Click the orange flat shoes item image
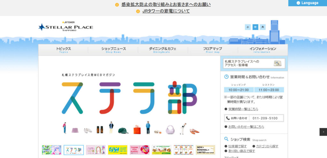This screenshot has width=327, height=158. click(194, 131)
